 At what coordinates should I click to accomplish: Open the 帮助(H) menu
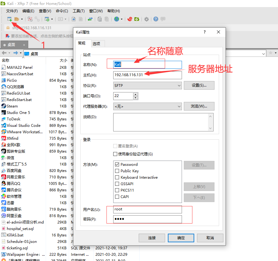[x=114, y=11]
